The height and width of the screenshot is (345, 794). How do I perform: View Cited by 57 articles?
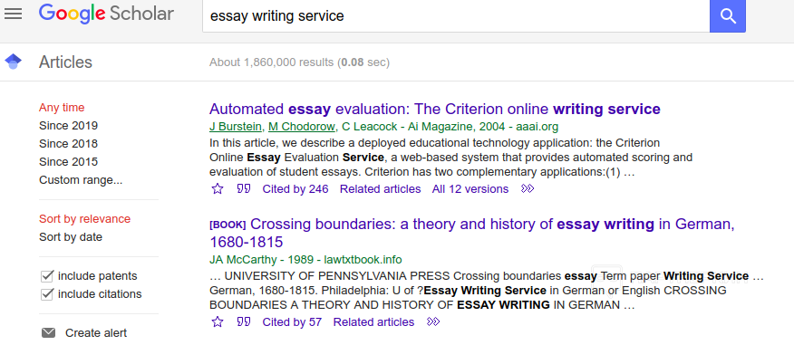(x=292, y=321)
